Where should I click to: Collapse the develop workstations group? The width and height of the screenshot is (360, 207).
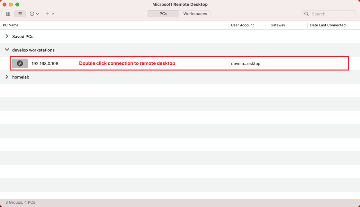pos(7,50)
